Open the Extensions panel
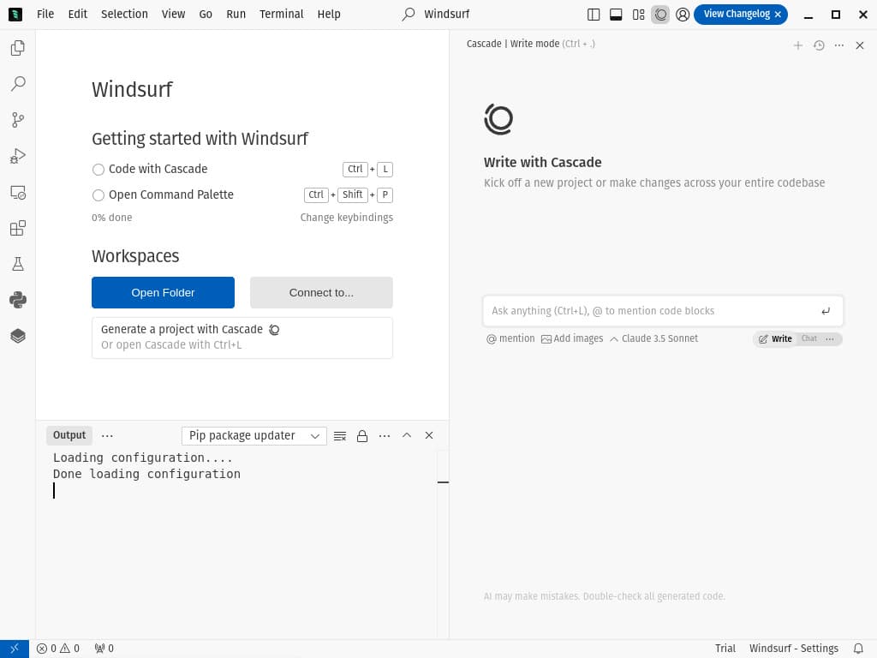Image resolution: width=877 pixels, height=658 pixels. pos(17,228)
